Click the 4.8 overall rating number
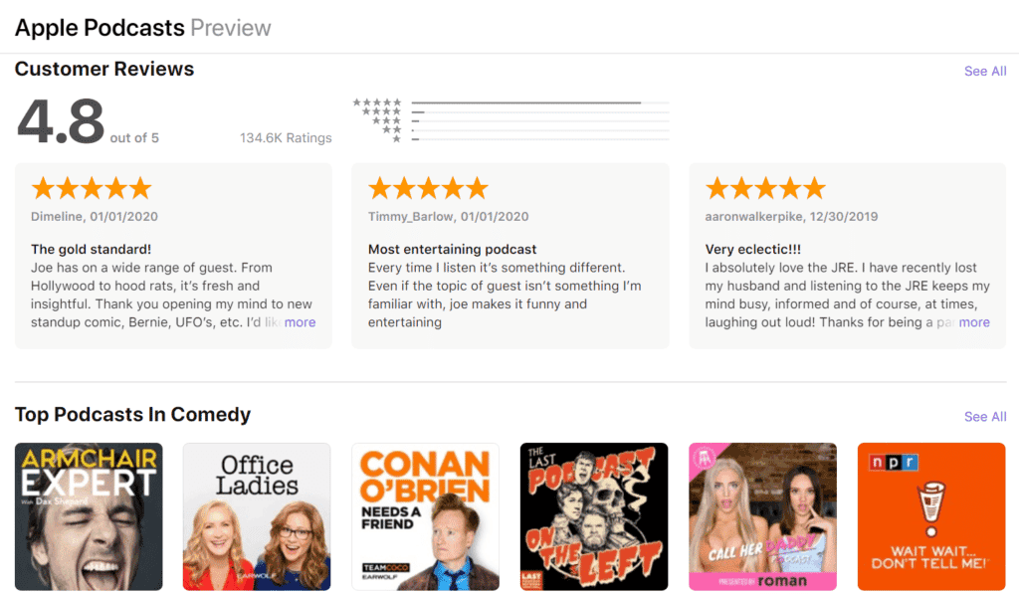 (61, 121)
